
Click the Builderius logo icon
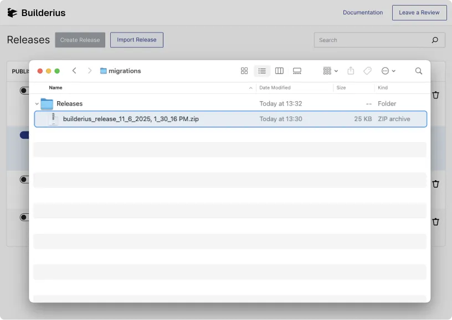coord(12,12)
